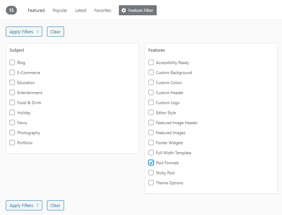The height and width of the screenshot is (215, 282).
Task: Check the Food & Drink checkbox
Action: [x=12, y=102]
